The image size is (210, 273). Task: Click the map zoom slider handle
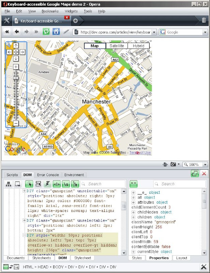(x=16, y=78)
